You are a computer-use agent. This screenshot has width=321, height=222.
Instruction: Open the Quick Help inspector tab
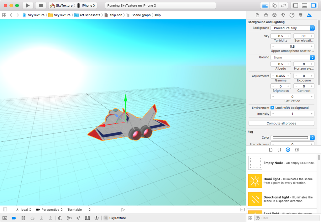click(x=266, y=15)
